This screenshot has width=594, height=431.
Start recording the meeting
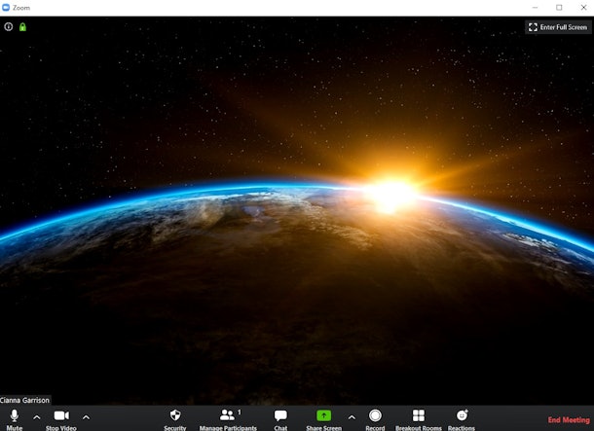point(375,417)
